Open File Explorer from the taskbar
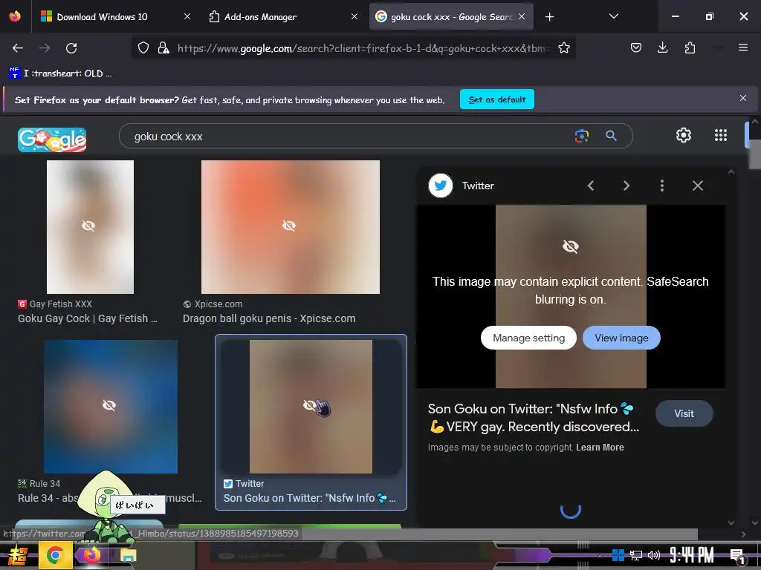This screenshot has height=570, width=761. point(128,555)
